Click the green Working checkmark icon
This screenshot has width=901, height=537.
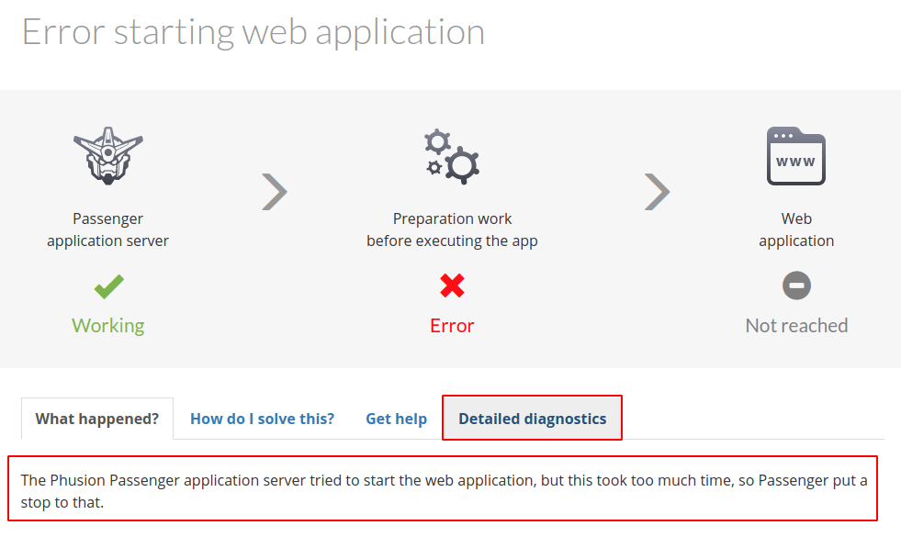pos(108,286)
